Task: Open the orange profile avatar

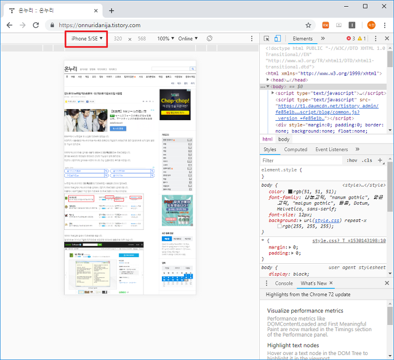Action: point(371,25)
